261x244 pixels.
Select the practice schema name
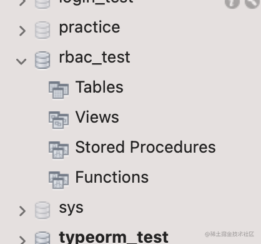pos(90,28)
